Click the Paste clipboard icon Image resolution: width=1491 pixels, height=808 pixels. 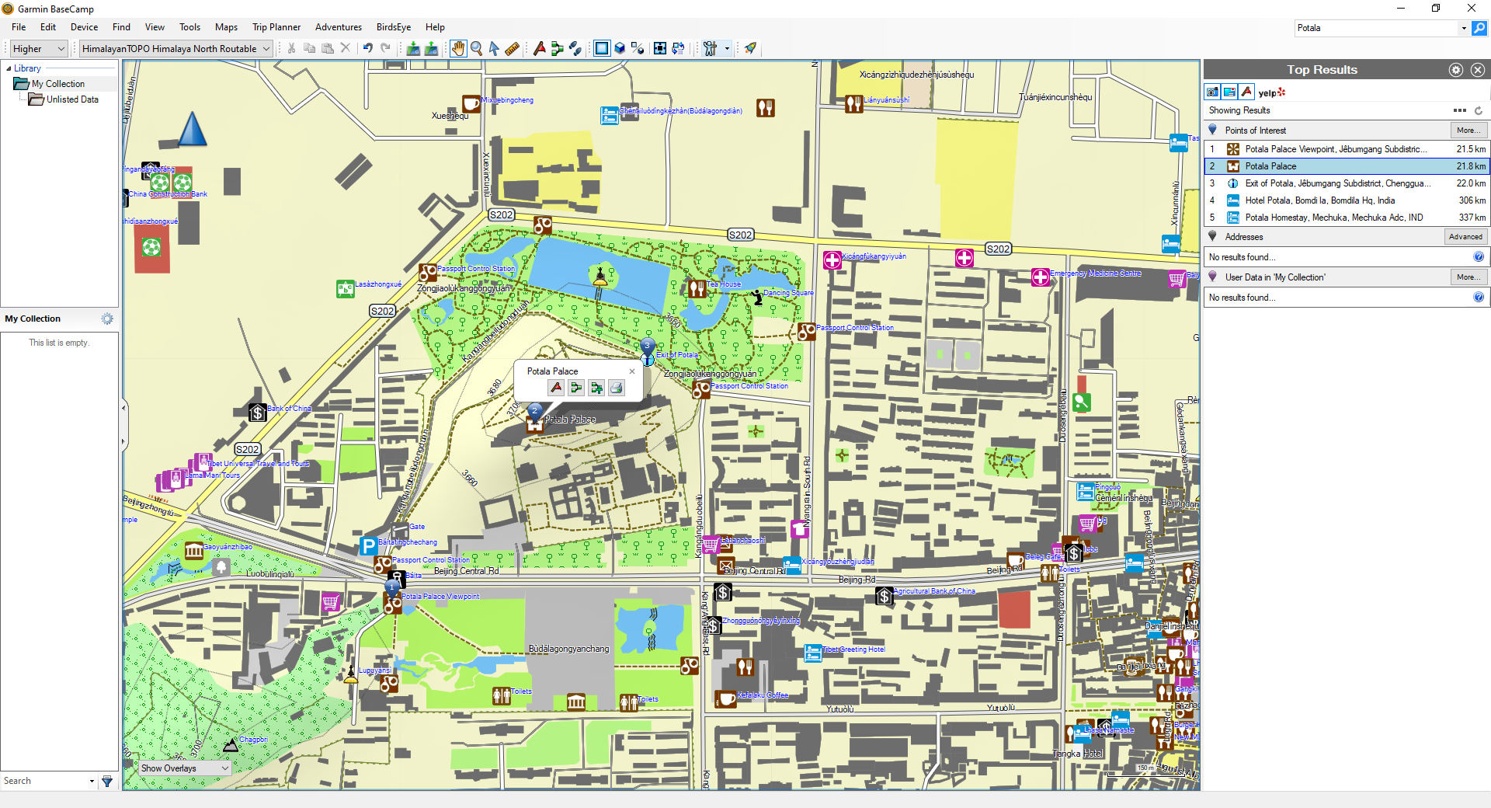[x=328, y=48]
